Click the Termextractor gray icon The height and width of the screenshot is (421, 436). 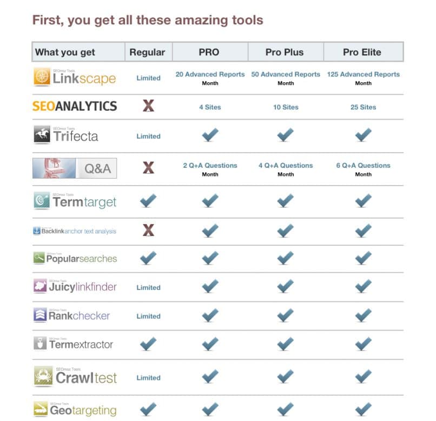pyautogui.click(x=40, y=343)
